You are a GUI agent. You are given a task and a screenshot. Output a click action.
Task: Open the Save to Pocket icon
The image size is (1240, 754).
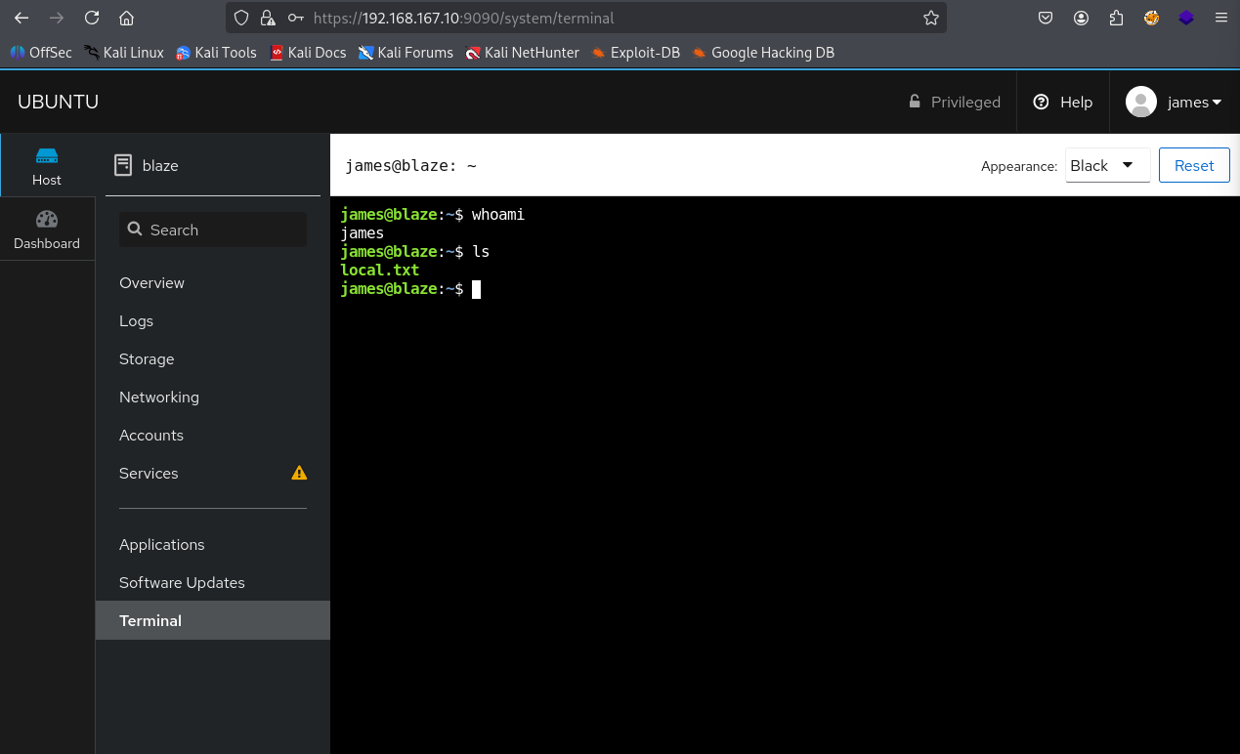pyautogui.click(x=1046, y=18)
